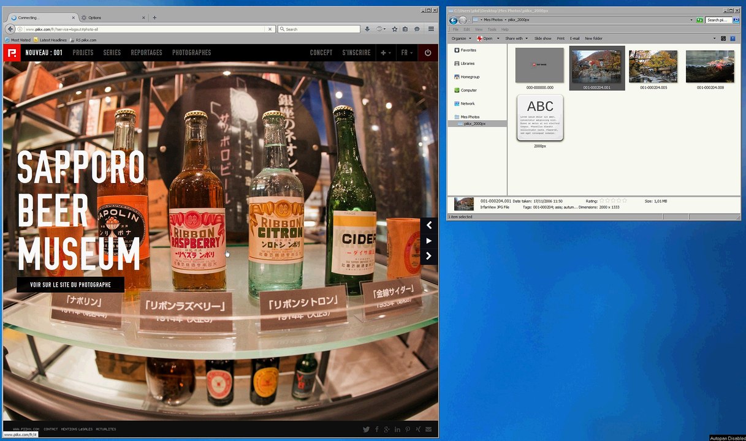This screenshot has width=746, height=441.
Task: Open the REPORTAGES menu item
Action: [x=147, y=53]
